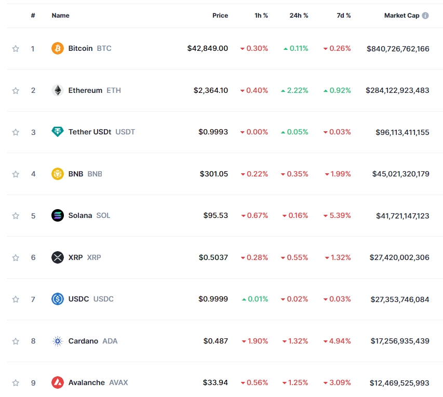This screenshot has height=397, width=443.
Task: Click the Ethereum diamond logo icon
Action: [x=58, y=90]
